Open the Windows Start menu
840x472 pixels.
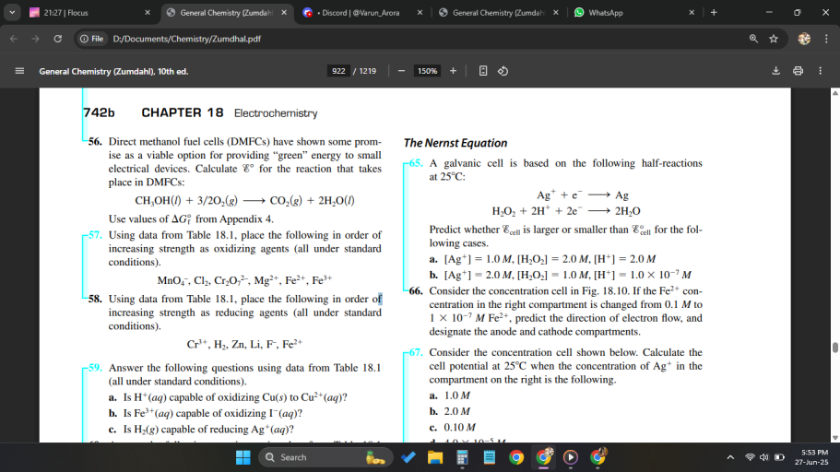pos(243,457)
